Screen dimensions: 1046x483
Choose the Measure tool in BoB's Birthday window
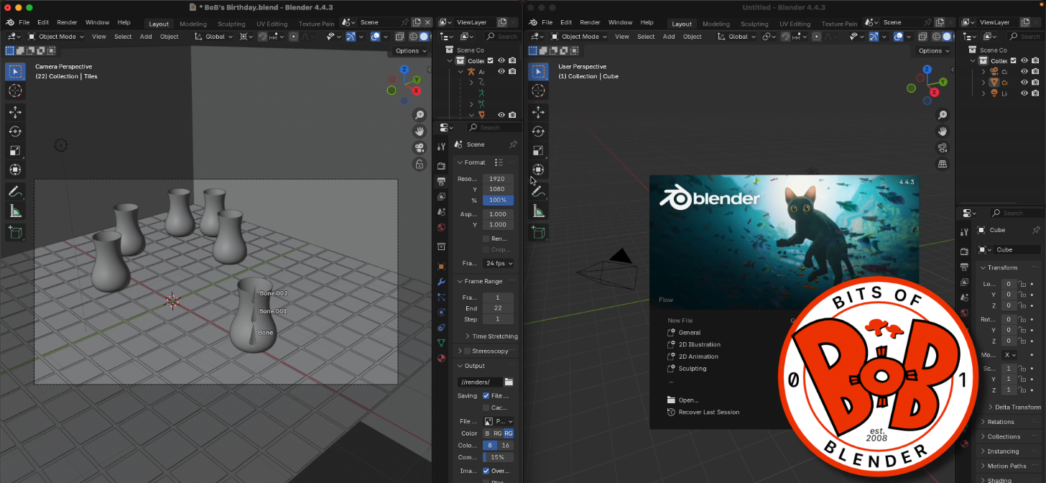coord(15,211)
